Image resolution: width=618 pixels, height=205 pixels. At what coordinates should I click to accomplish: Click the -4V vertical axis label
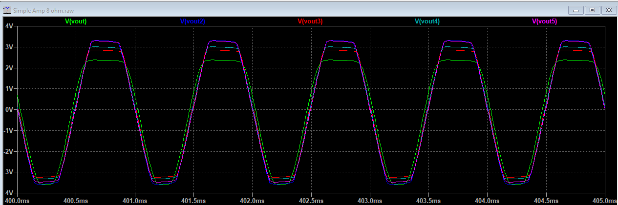[8, 193]
